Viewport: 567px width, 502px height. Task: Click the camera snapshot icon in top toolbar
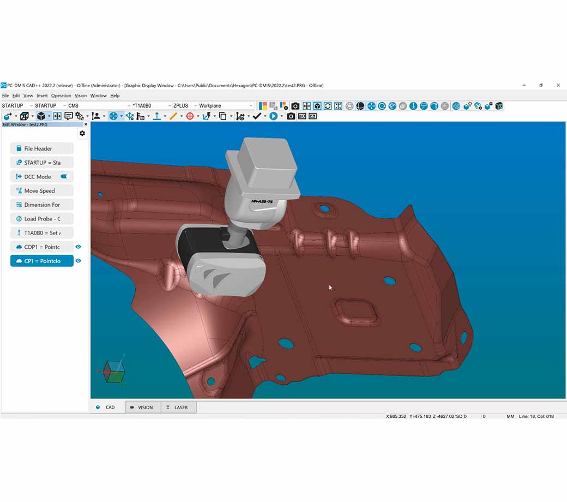(295, 106)
